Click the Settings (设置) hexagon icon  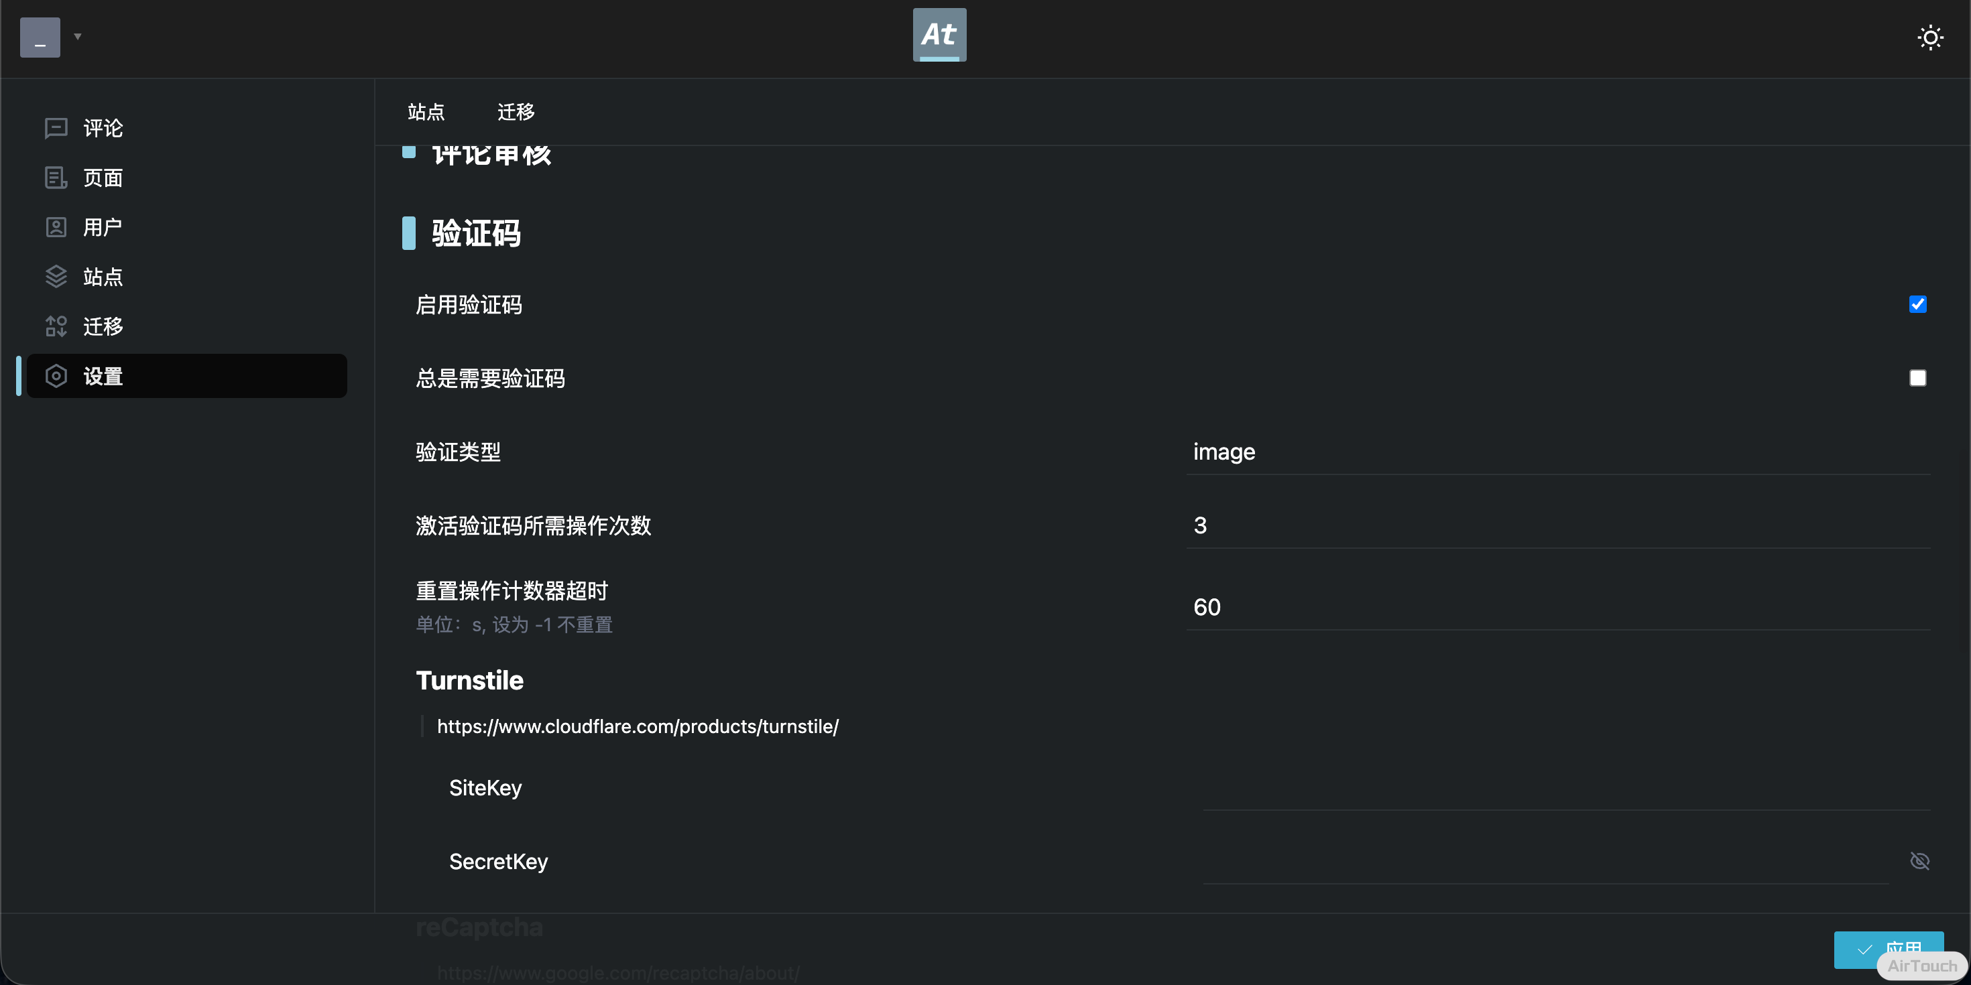pos(56,377)
